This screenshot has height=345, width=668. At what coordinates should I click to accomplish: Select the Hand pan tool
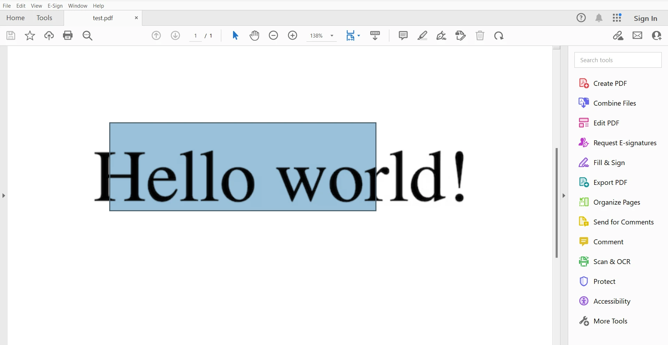(254, 35)
